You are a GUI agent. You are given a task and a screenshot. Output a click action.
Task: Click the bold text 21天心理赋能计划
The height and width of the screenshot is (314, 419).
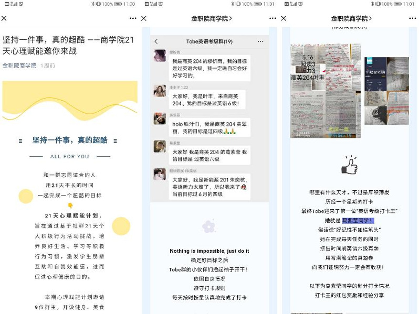(x=71, y=215)
